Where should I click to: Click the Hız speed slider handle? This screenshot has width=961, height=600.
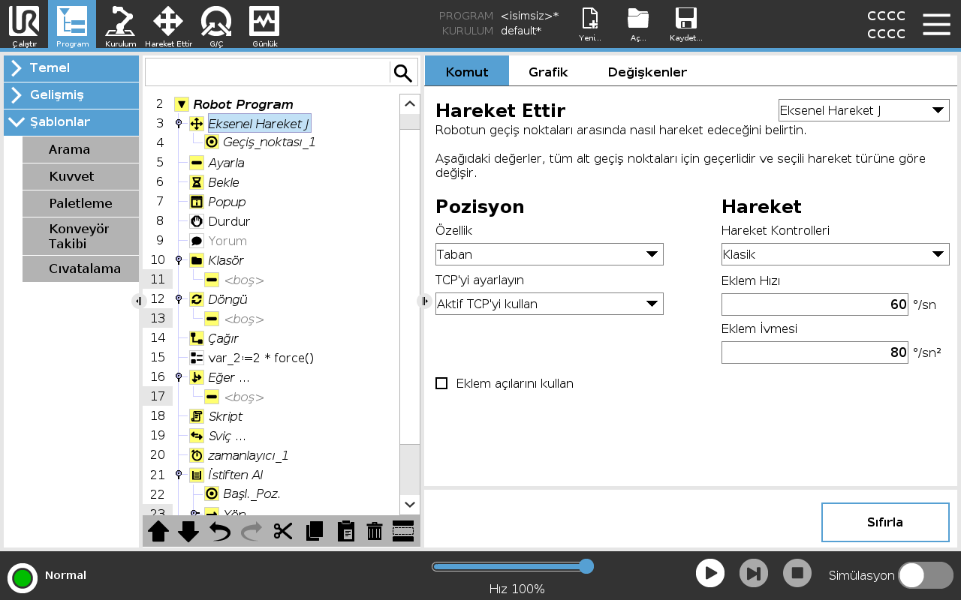[x=587, y=566]
